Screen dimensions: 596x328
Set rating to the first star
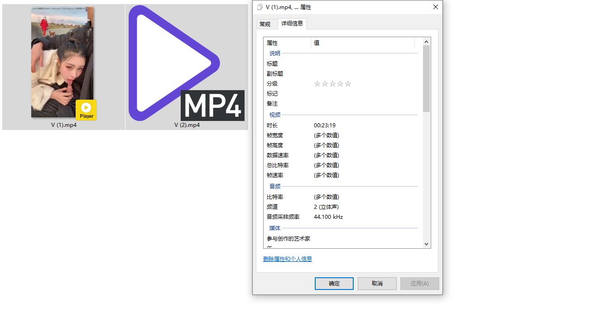point(317,84)
